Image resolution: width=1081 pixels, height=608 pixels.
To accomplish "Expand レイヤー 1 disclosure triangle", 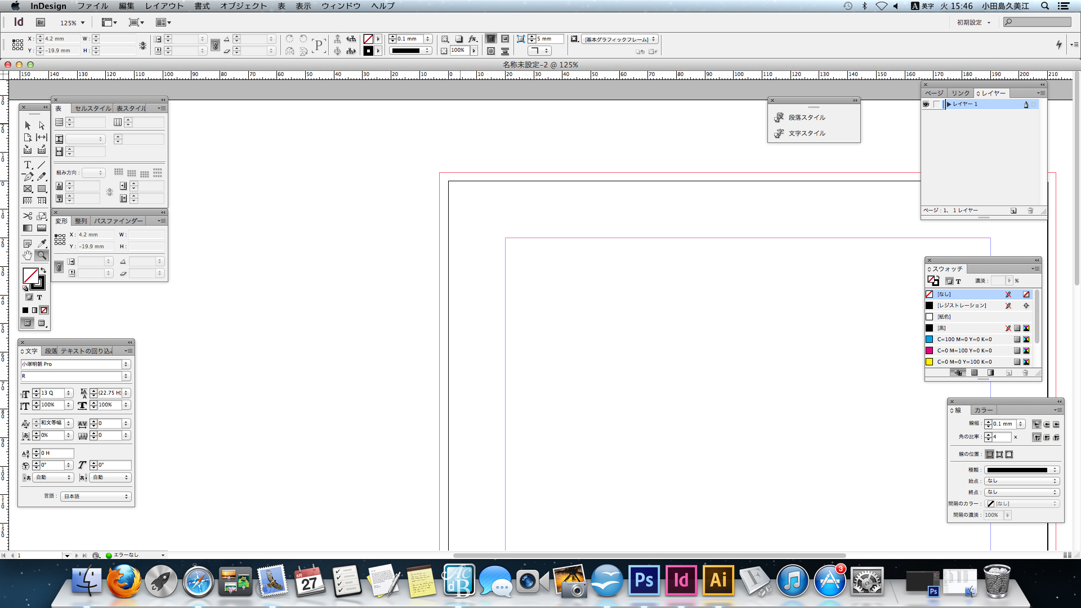I will [949, 104].
